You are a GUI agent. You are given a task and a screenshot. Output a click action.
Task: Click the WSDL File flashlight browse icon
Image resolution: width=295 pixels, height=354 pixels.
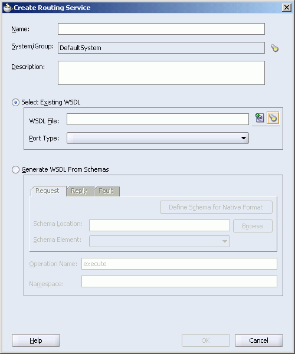273,118
